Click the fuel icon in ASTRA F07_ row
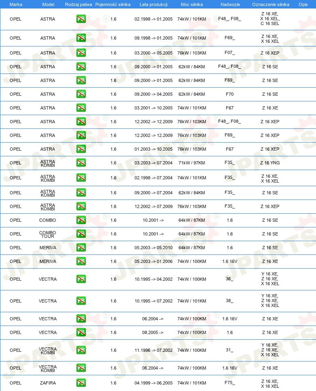316x391 pixels. click(81, 53)
